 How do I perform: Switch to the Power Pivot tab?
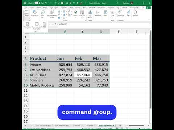[x=134, y=8]
